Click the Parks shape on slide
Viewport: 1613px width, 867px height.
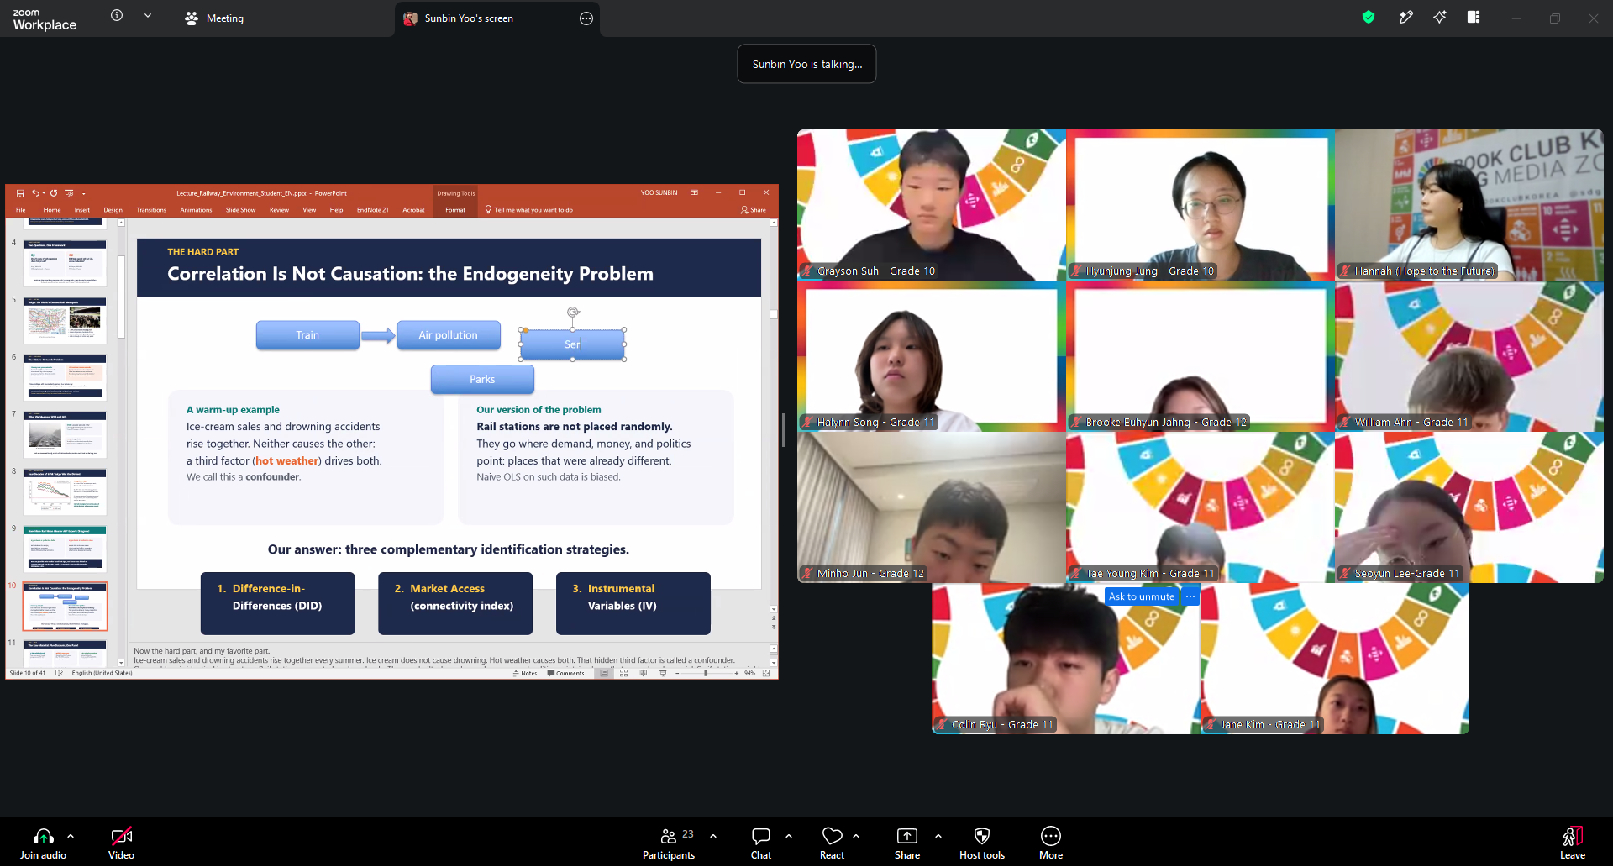tap(482, 380)
